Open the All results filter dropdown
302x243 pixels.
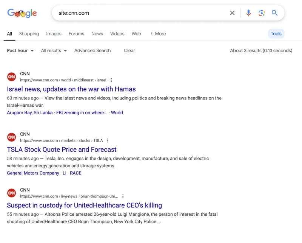(x=54, y=51)
